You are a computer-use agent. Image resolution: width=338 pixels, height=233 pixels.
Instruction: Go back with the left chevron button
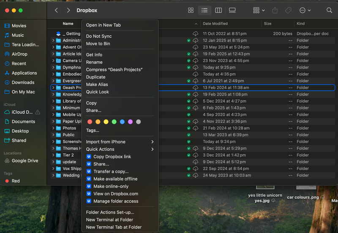click(x=56, y=10)
